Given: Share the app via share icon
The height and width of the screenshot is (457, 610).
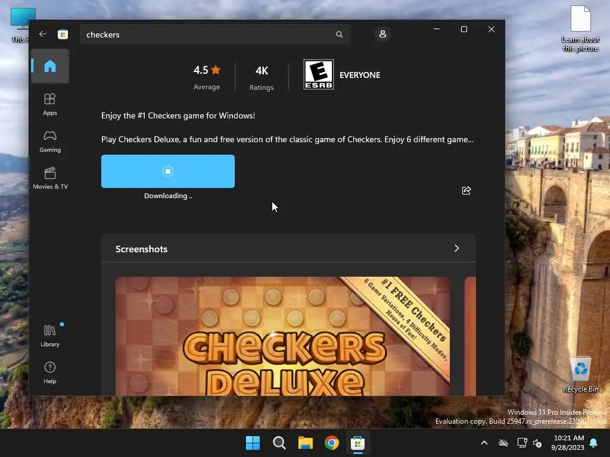Looking at the screenshot, I should coord(466,190).
